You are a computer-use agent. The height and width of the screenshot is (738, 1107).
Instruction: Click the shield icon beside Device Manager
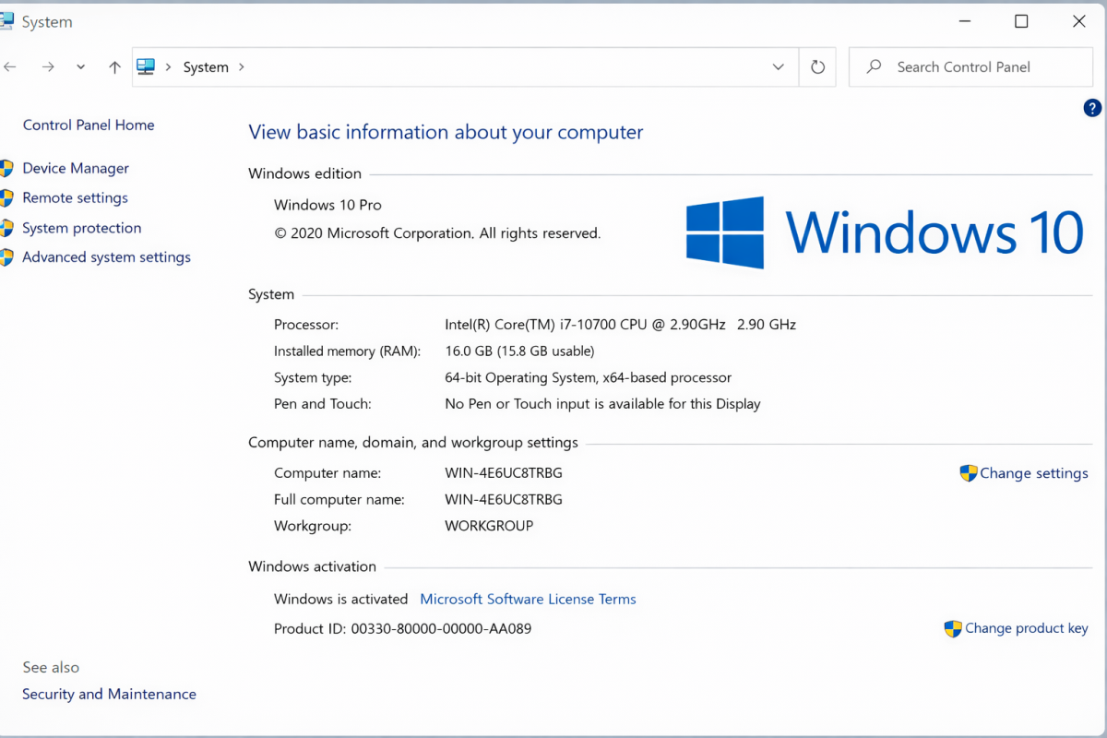coord(6,168)
